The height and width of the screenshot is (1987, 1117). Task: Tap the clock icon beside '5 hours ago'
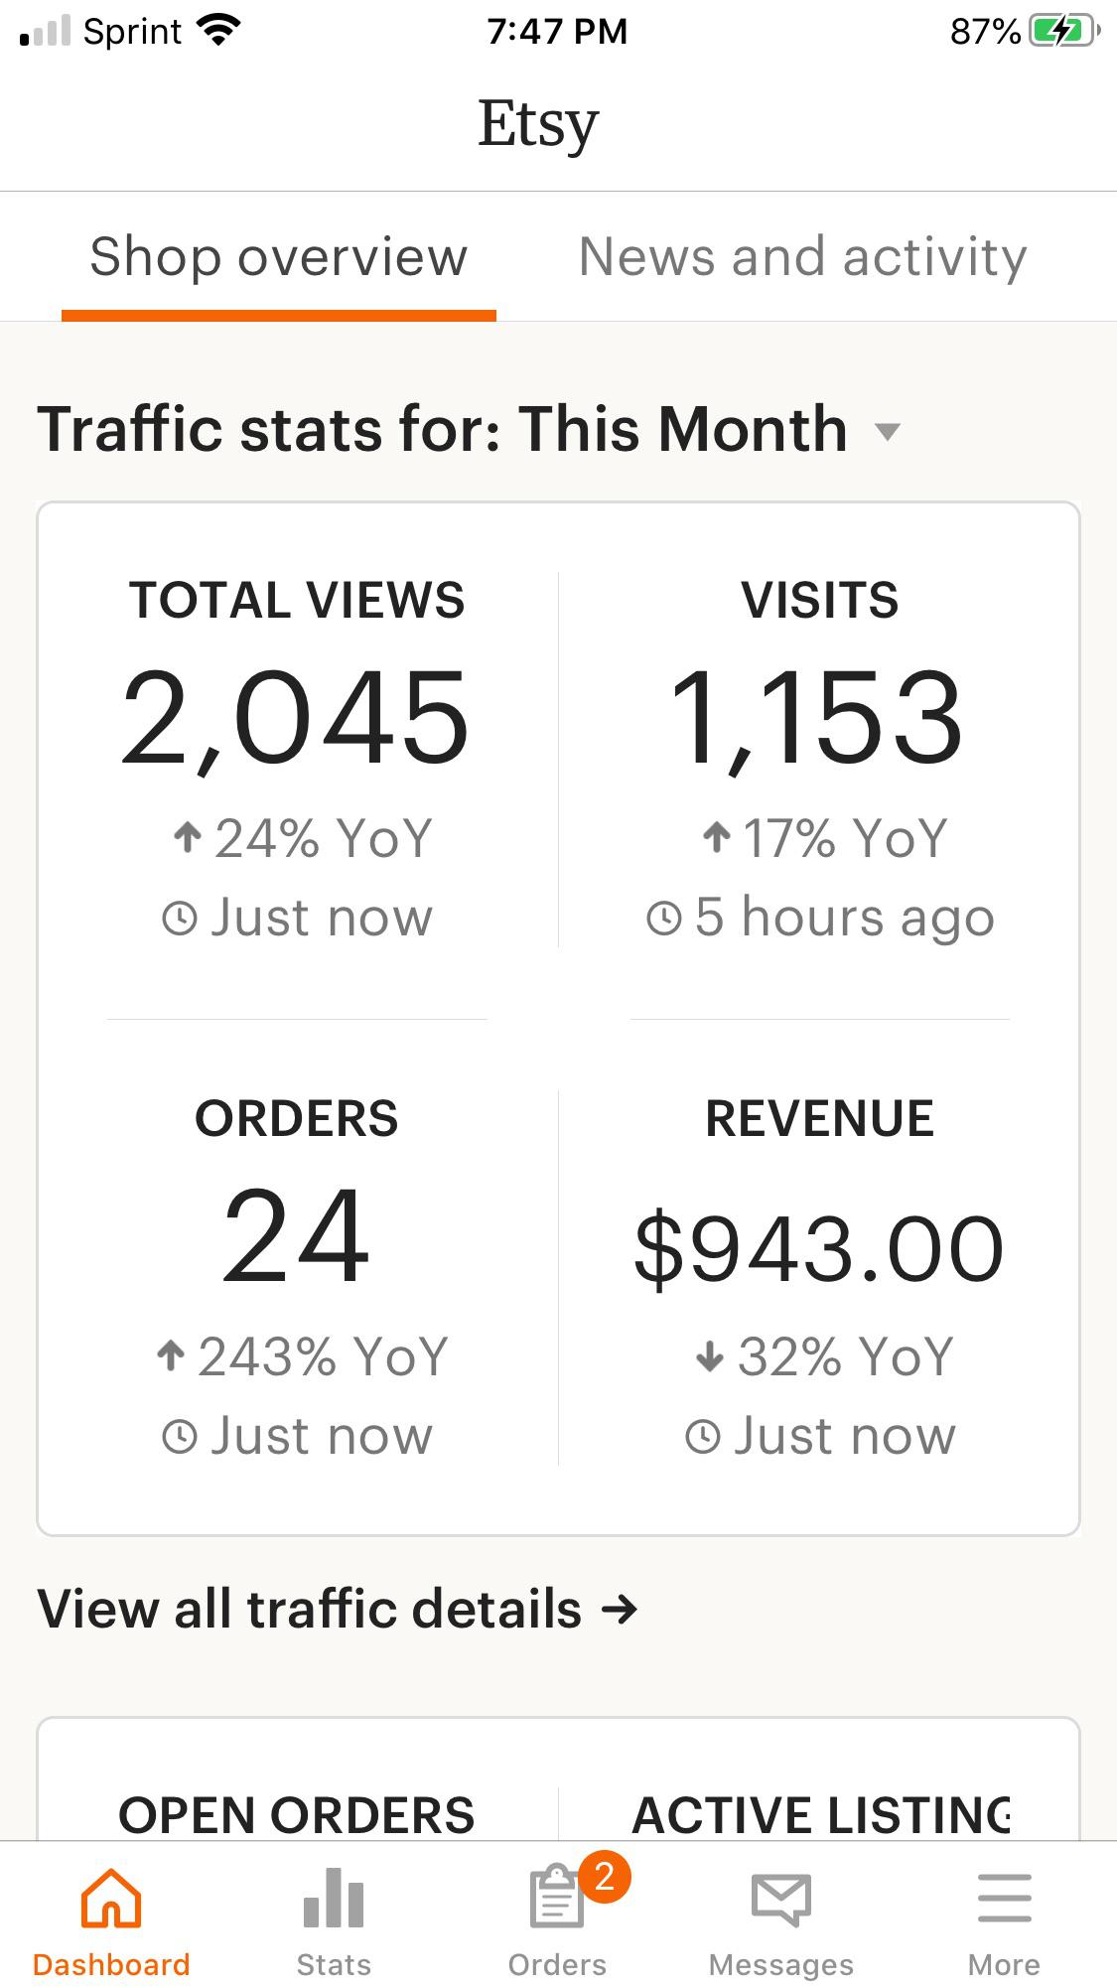[x=664, y=918]
